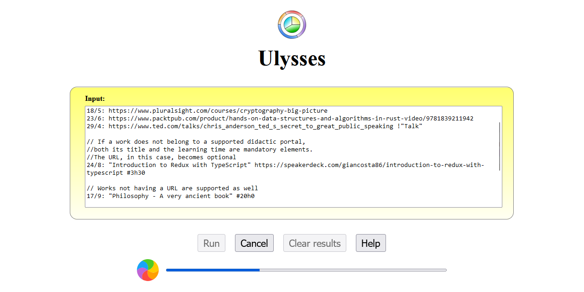Select the Philosophy ancient book line
The height and width of the screenshot is (292, 584).
coord(169,196)
